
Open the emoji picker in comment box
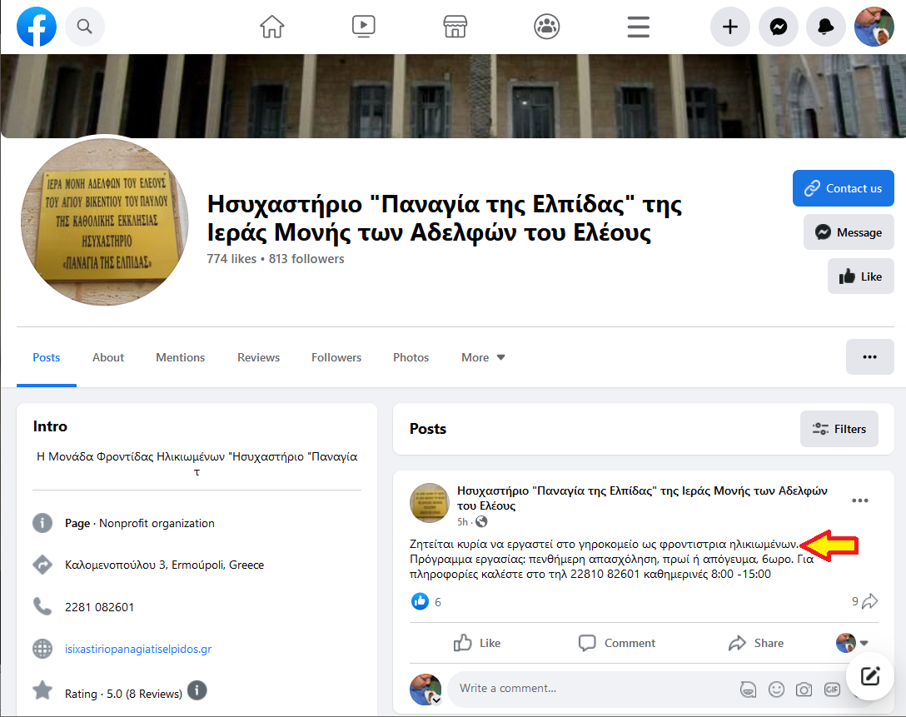776,690
